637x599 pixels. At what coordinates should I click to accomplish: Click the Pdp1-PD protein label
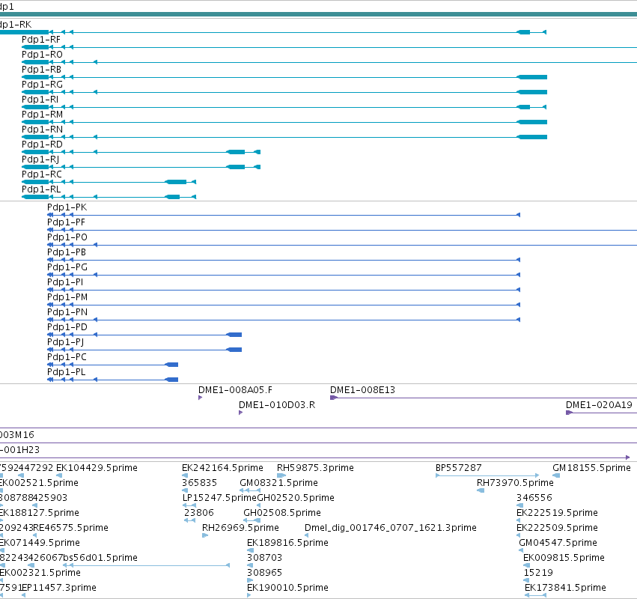tap(67, 327)
